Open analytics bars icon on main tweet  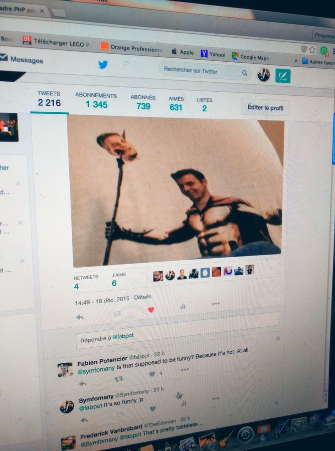(x=183, y=307)
